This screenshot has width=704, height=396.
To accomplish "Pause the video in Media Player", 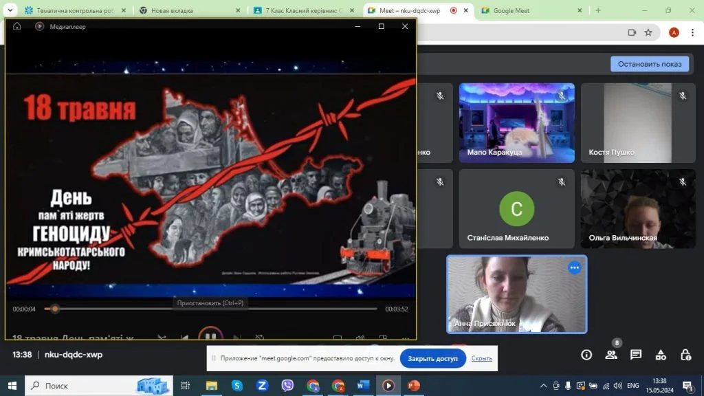I will [x=210, y=335].
